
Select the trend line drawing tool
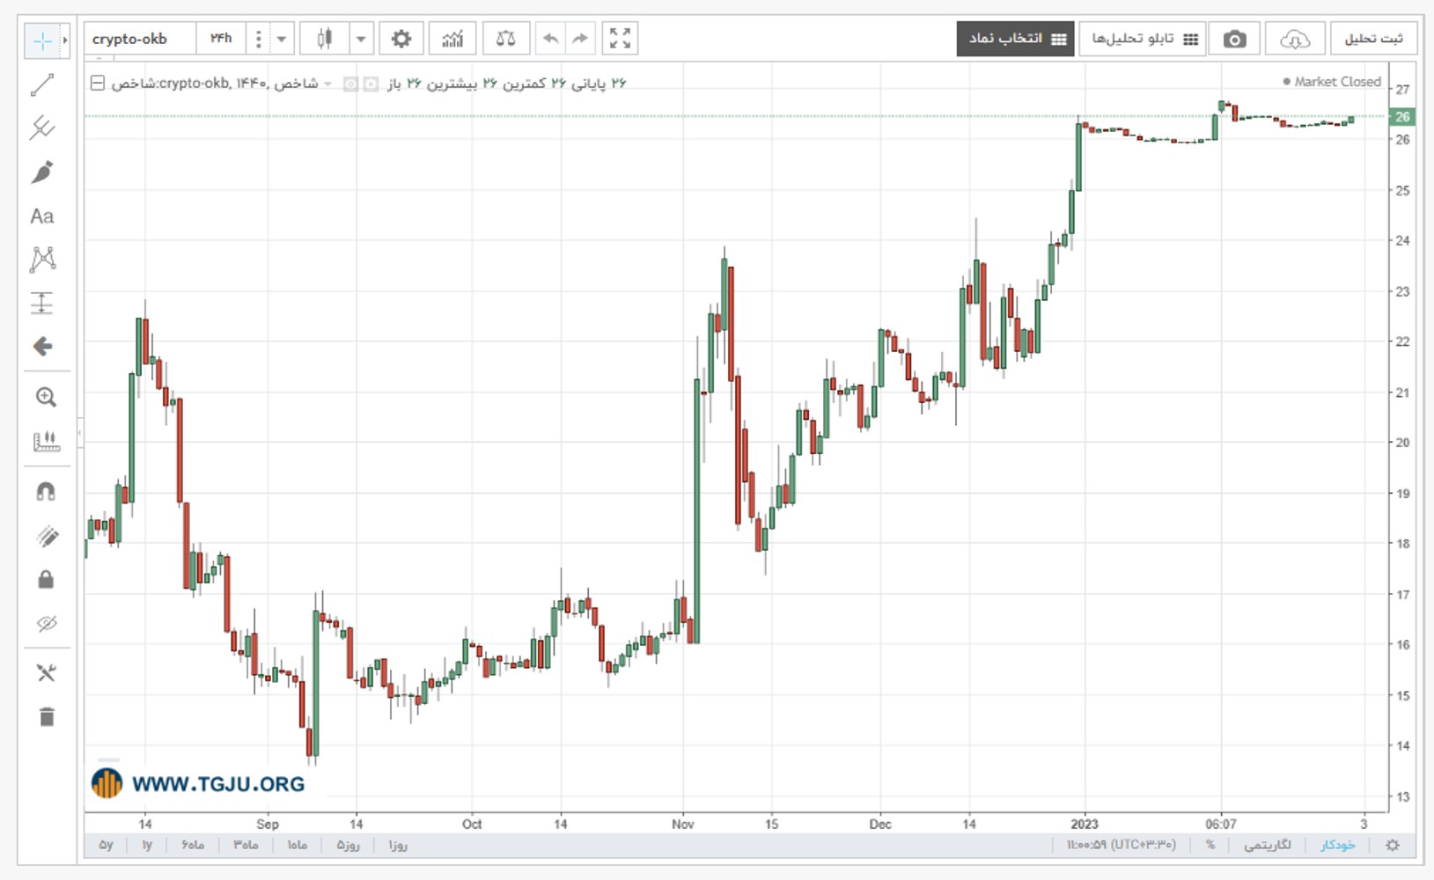click(42, 85)
